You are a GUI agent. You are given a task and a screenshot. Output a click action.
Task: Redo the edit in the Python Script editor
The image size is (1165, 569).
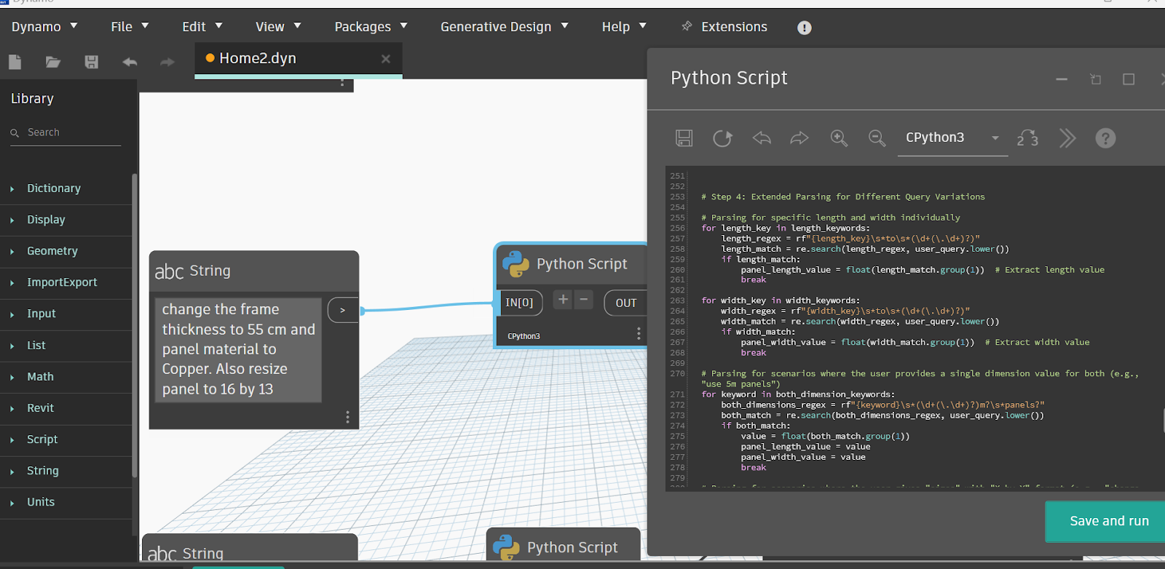(799, 138)
